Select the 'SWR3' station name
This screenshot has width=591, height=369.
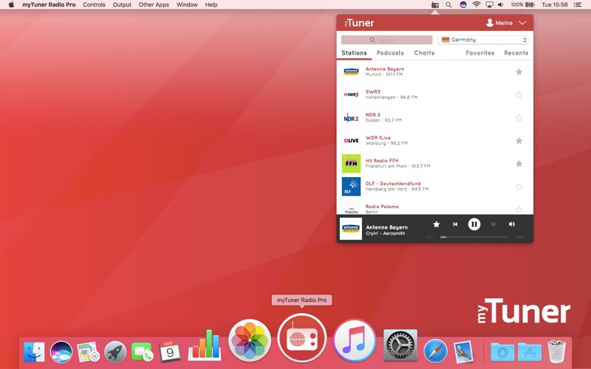373,92
